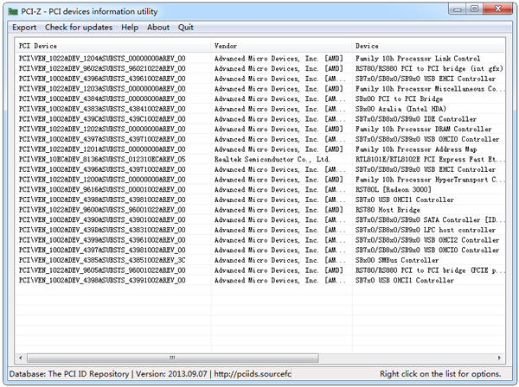This screenshot has height=387, width=519.
Task: Click the 'SBx00 PCI to PCI Bridge' cell
Action: [x=399, y=98]
